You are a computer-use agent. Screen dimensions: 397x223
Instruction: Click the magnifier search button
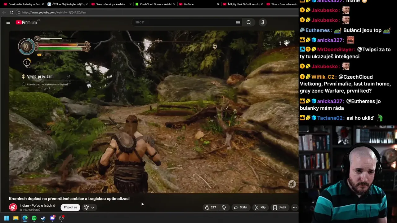tap(249, 22)
